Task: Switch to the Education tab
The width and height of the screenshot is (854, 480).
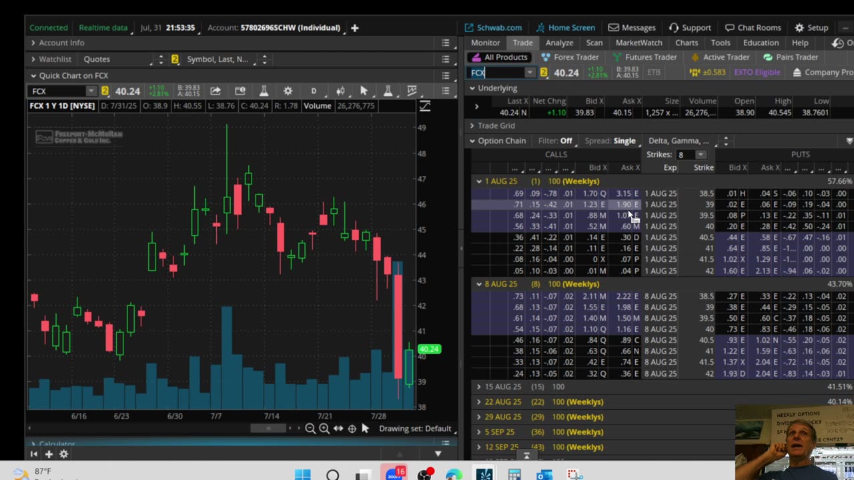Action: (761, 43)
